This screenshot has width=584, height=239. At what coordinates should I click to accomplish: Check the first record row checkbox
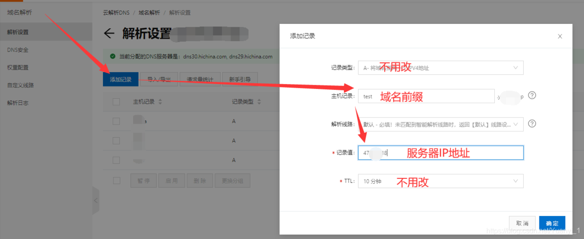116,121
